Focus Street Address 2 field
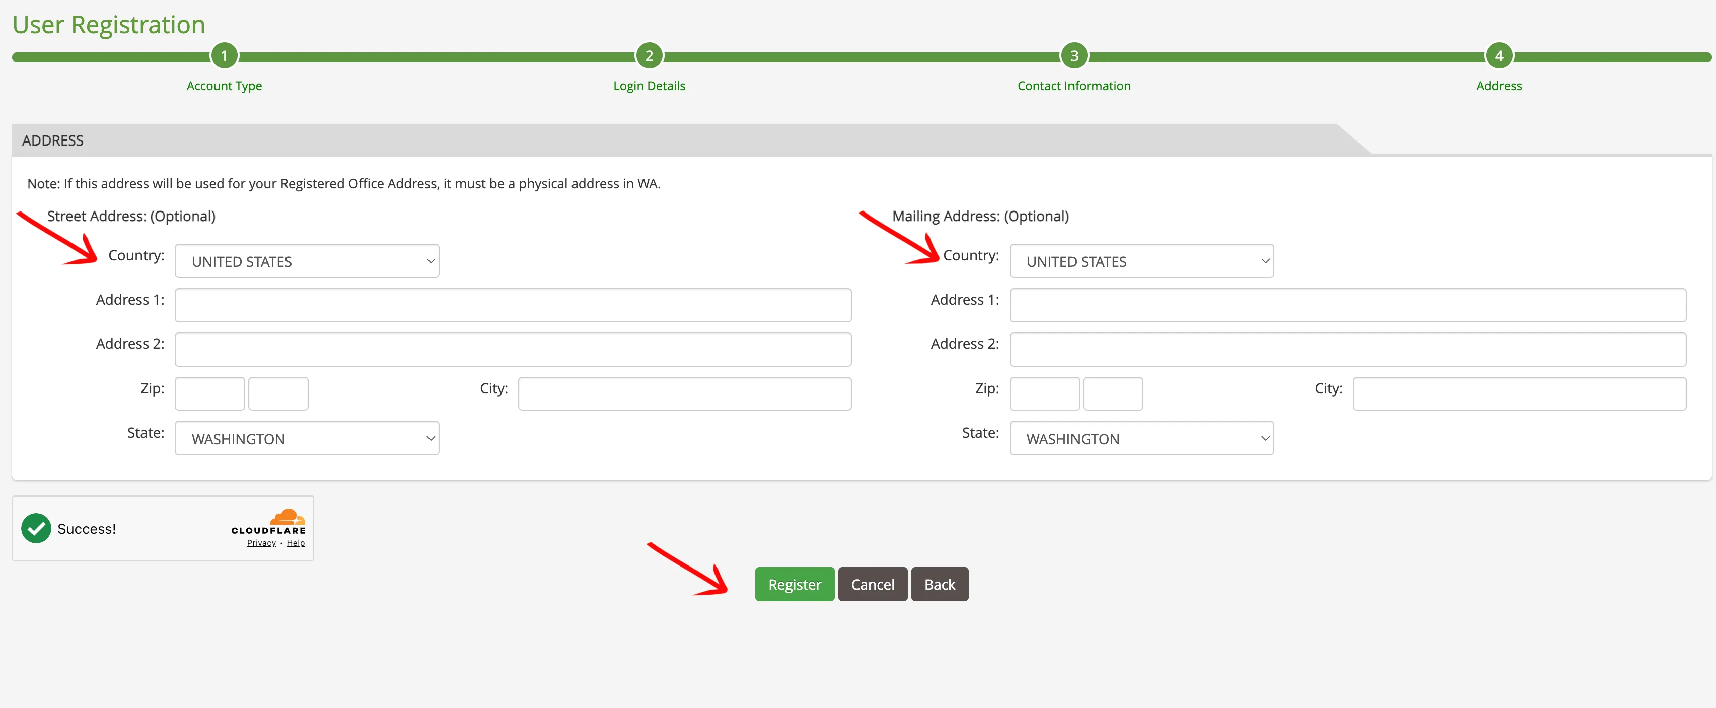1716x708 pixels. [x=513, y=349]
